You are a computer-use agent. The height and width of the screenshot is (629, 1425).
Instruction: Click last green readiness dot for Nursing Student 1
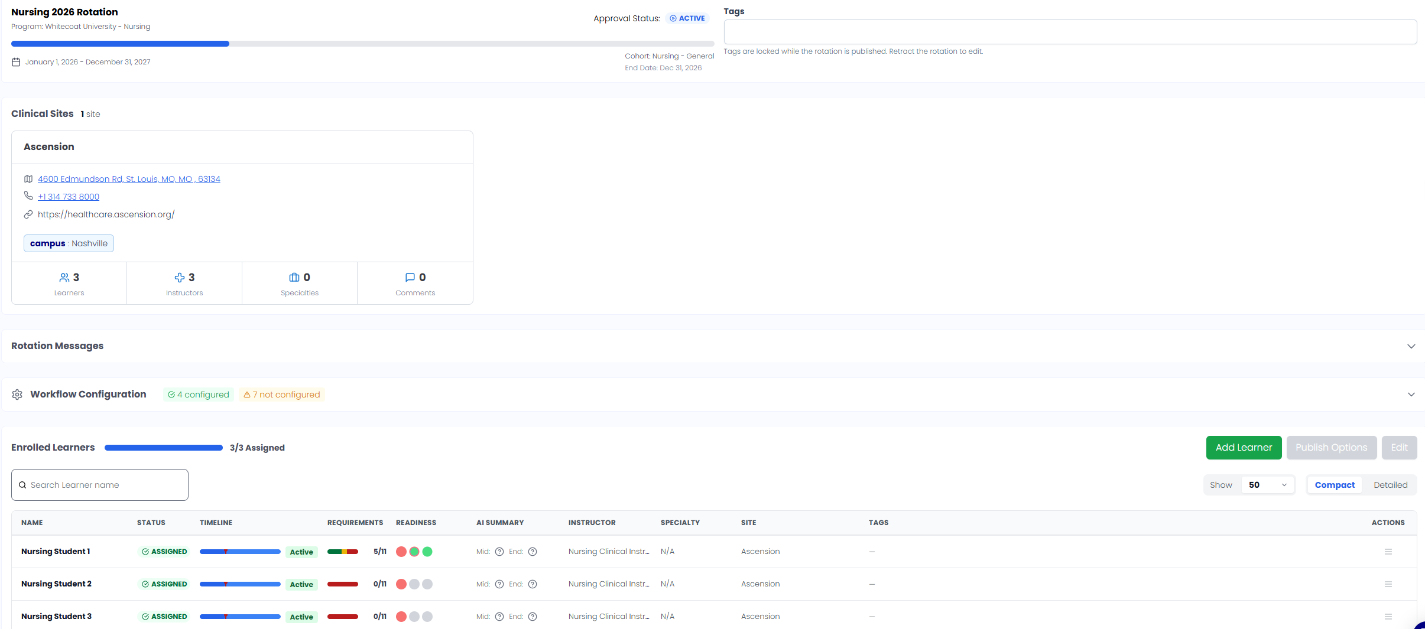[427, 552]
